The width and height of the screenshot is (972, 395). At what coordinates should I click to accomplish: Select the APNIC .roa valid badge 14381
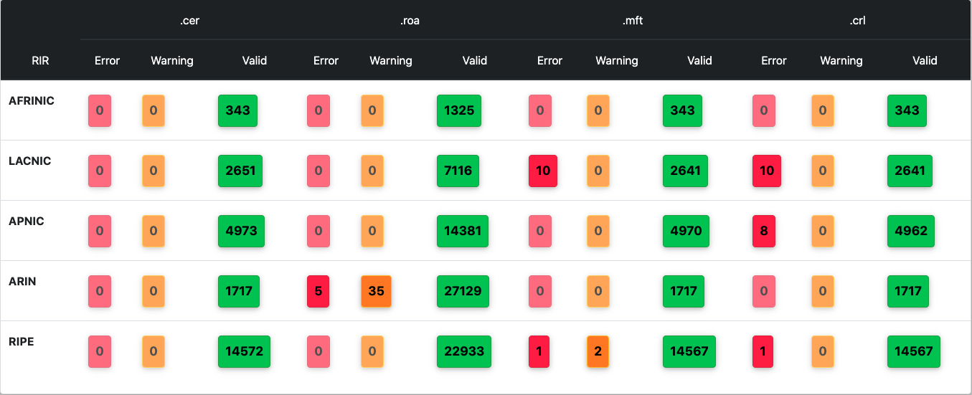tap(463, 231)
